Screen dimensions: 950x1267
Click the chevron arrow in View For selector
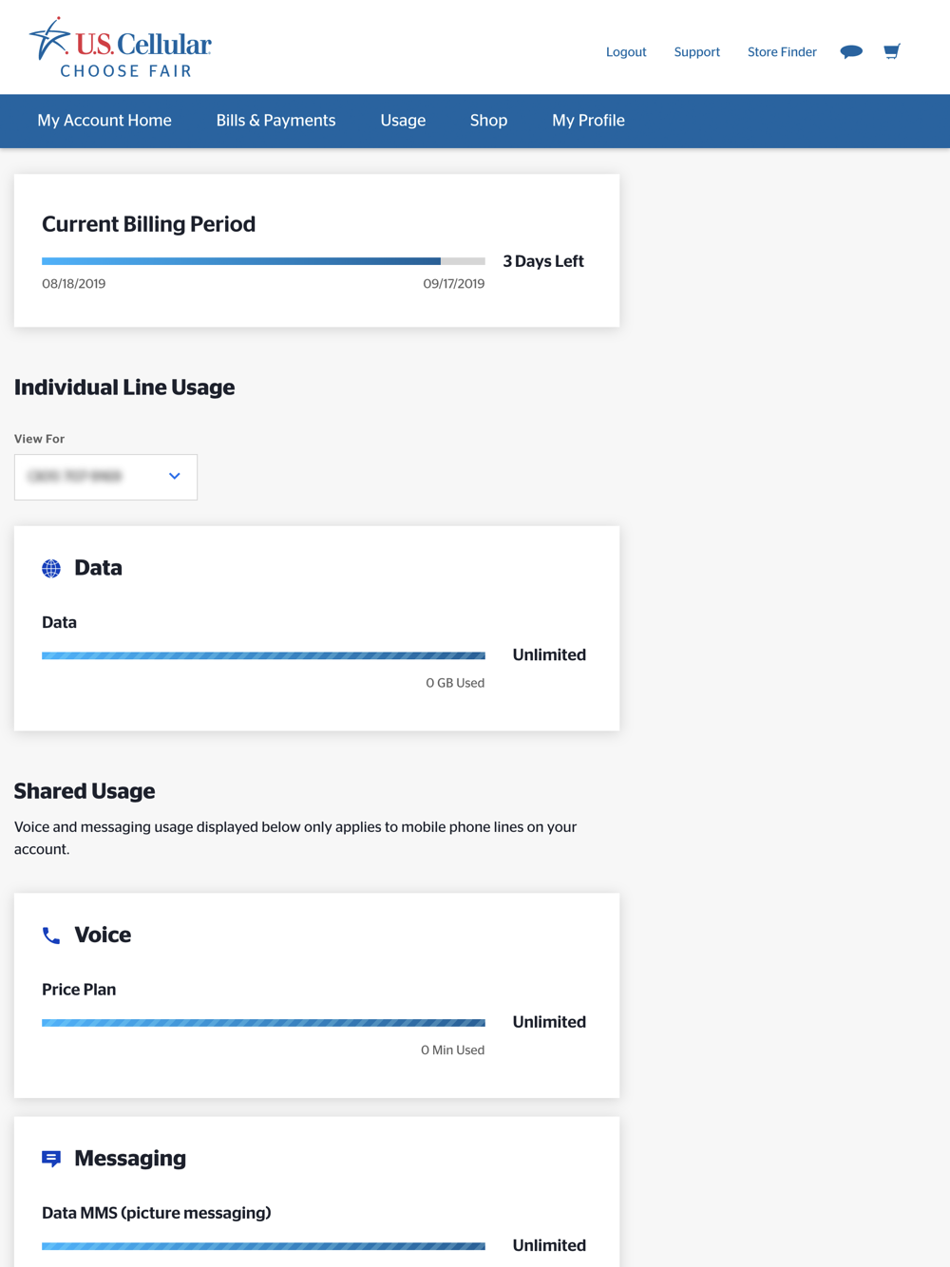(x=175, y=476)
